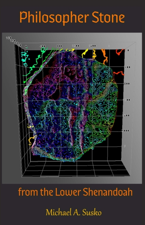Viewport: 145px width, 225px height.
Task: Click the x-axis label 800
Action: 59,46
